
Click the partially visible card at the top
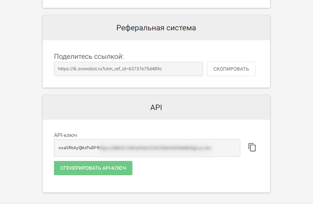tap(156, 4)
